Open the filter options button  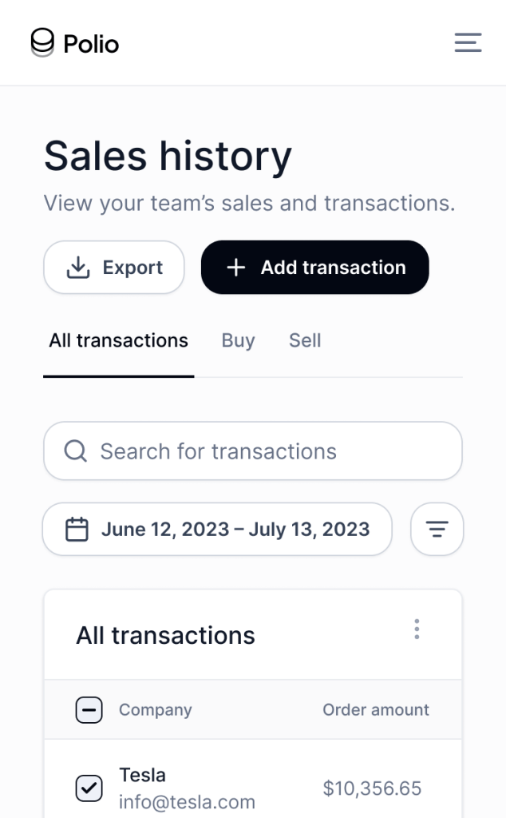[437, 529]
